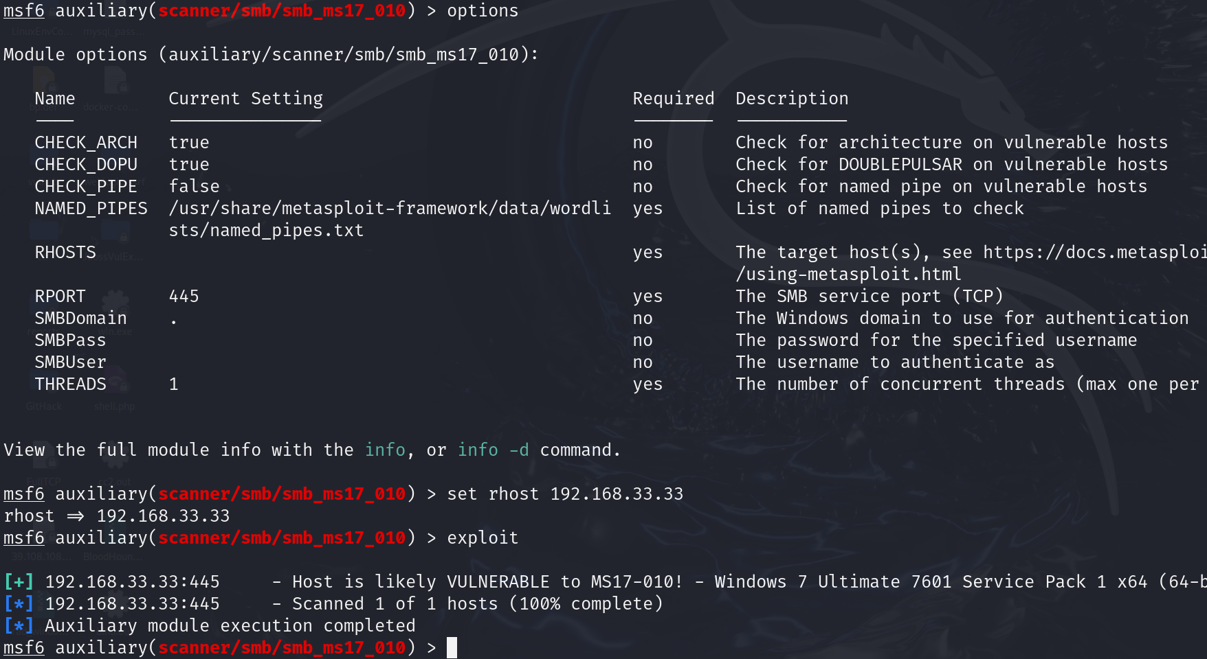The width and height of the screenshot is (1207, 659).
Task: Click the typed 'exploit' command text
Action: [x=483, y=538]
